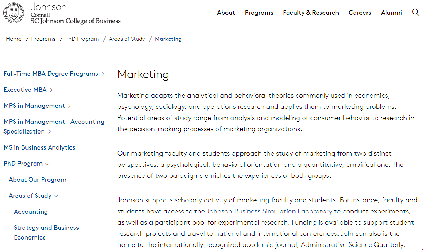Open the search magnifier icon

click(x=415, y=12)
